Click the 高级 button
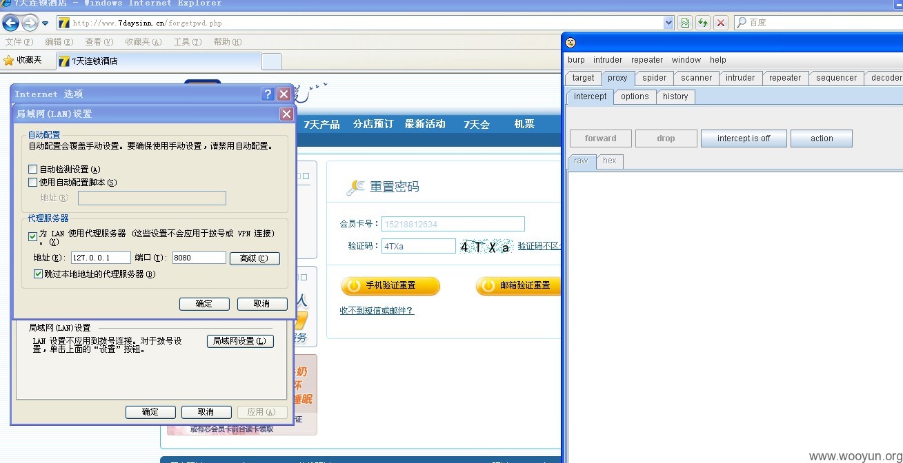The width and height of the screenshot is (903, 463). pyautogui.click(x=255, y=258)
